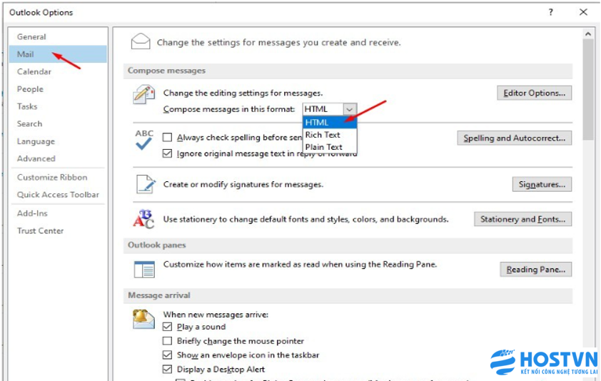Open Editor Options button
This screenshot has height=381, width=601.
(x=534, y=93)
